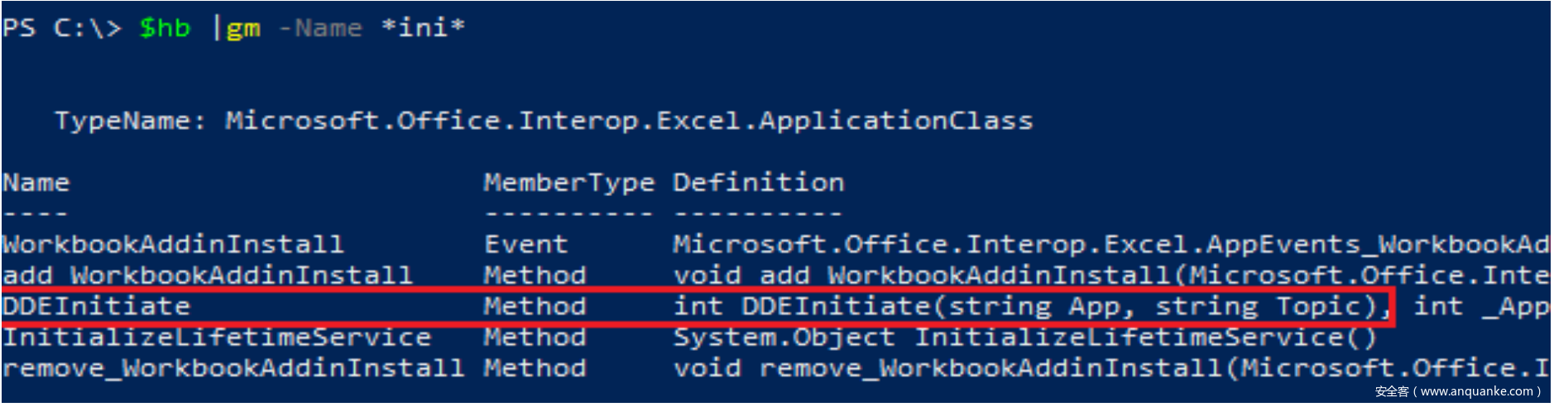The image size is (1554, 407).
Task: Click the -Name parameter text
Action: coord(320,28)
